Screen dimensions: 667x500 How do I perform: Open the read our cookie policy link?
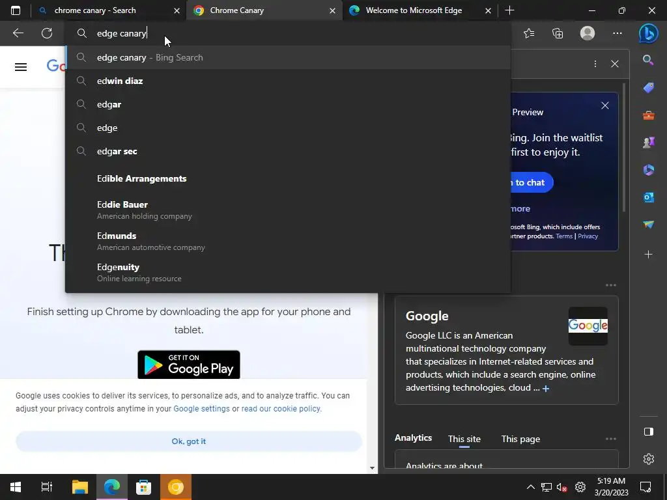pyautogui.click(x=281, y=409)
